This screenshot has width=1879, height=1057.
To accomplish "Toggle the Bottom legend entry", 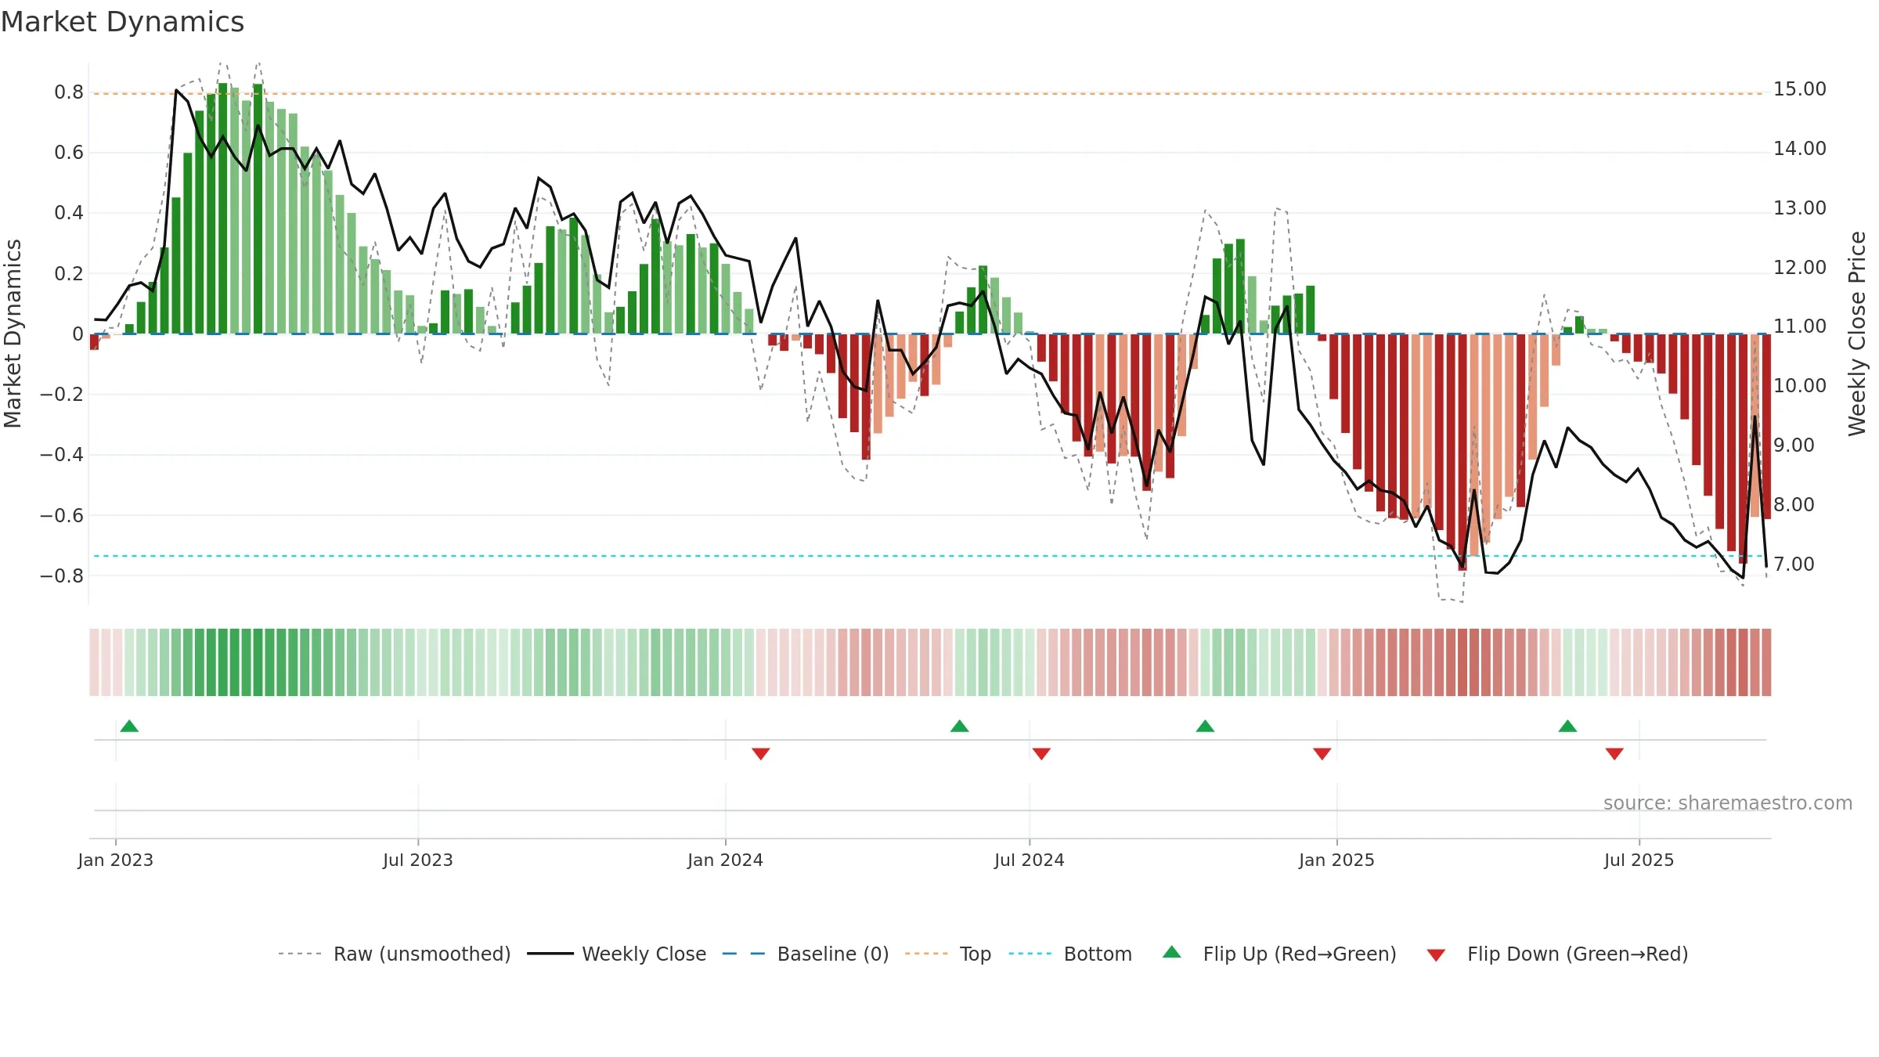I will [1071, 954].
